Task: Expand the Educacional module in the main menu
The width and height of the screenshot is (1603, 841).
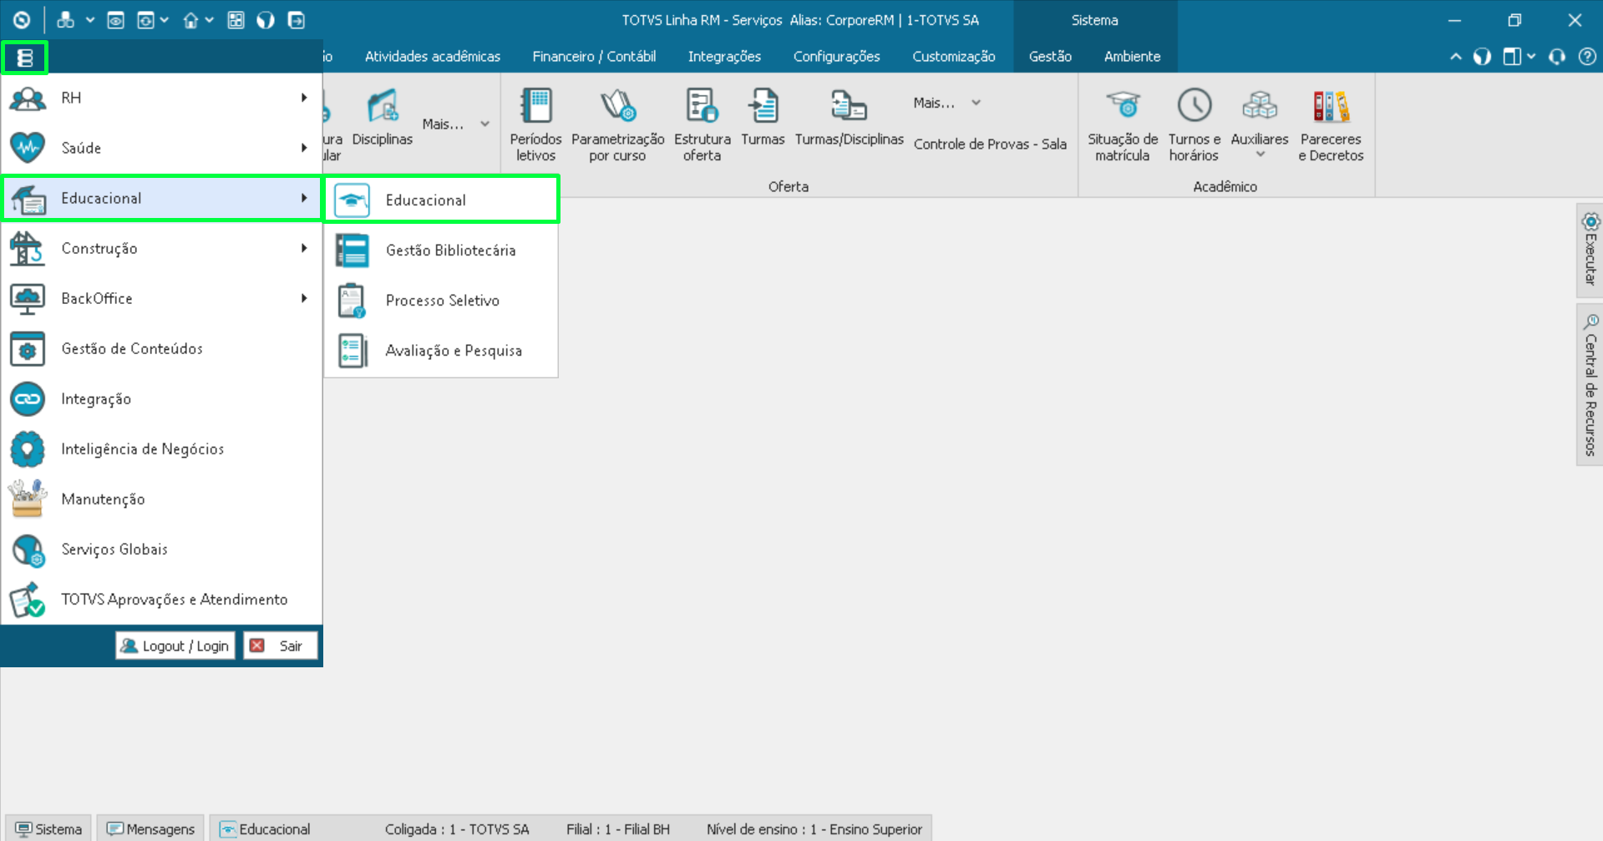Action: point(162,198)
